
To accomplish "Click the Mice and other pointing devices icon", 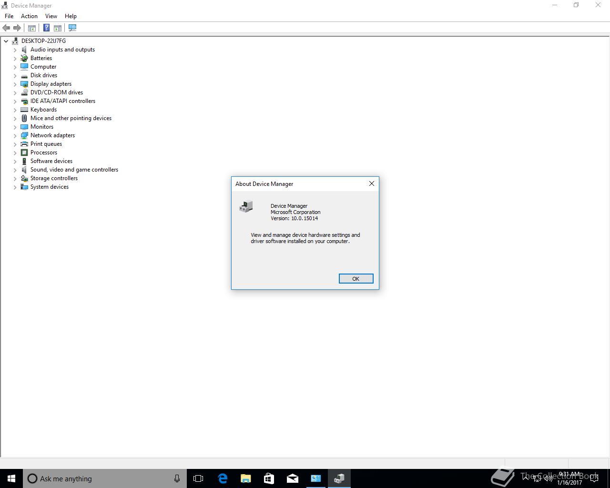I will [x=24, y=118].
